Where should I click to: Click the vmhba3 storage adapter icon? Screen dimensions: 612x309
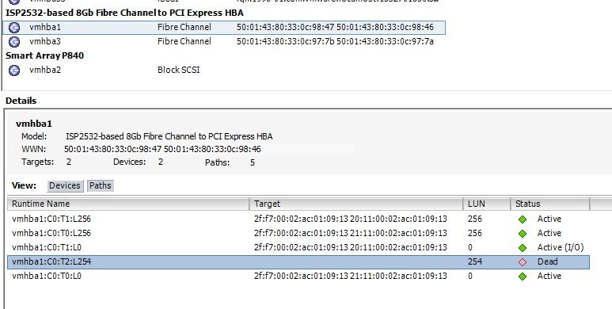[14, 42]
